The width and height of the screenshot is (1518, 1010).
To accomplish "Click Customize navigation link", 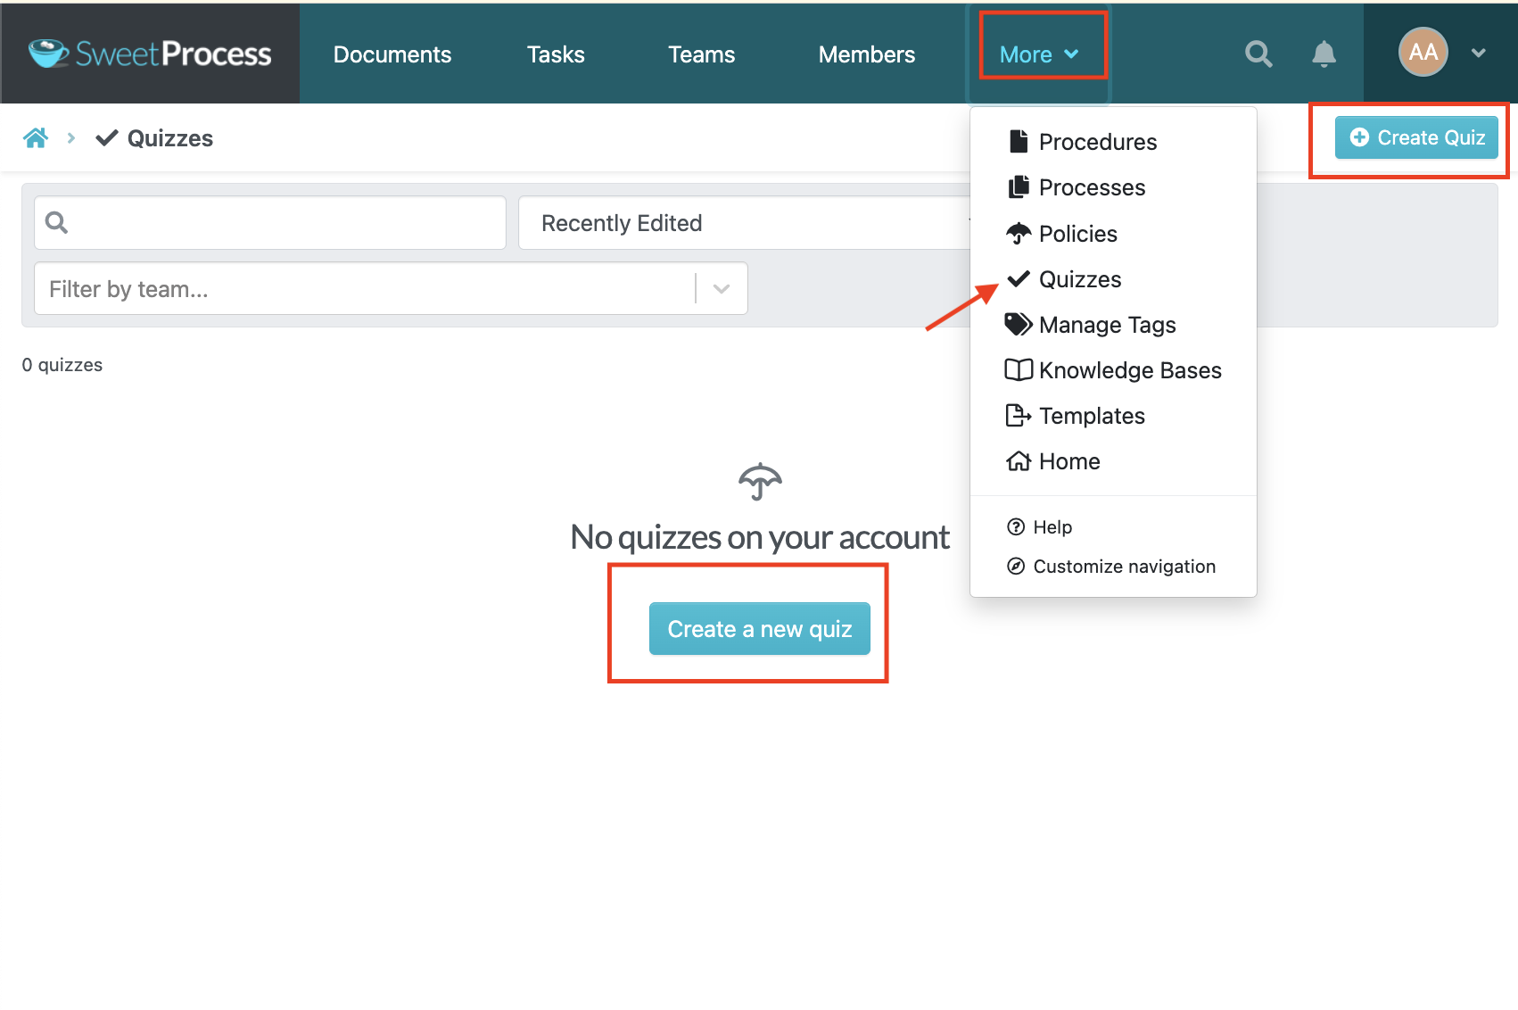I will (1124, 567).
